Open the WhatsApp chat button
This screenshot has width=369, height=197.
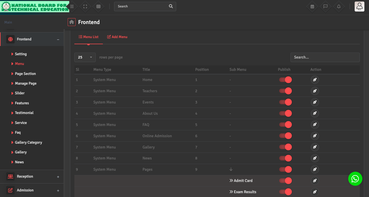(x=355, y=179)
